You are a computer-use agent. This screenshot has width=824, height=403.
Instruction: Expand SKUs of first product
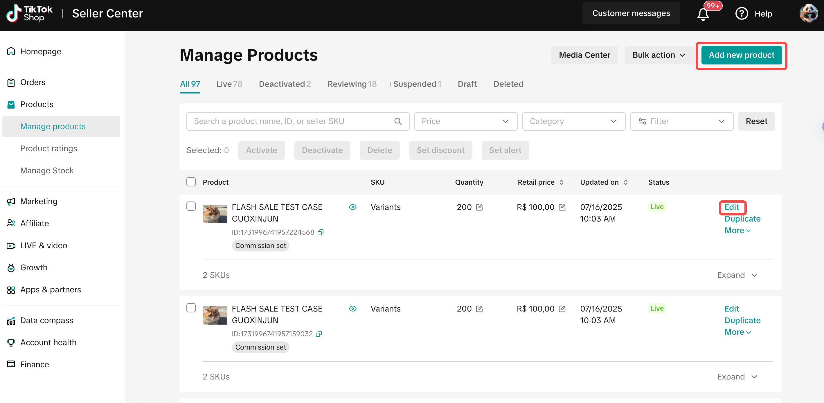[x=737, y=275]
